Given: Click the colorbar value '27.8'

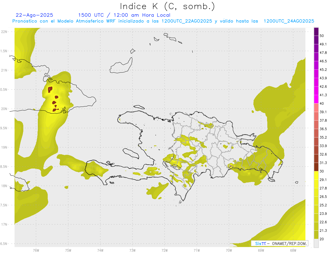Looking at the screenshot, I should [x=323, y=188].
